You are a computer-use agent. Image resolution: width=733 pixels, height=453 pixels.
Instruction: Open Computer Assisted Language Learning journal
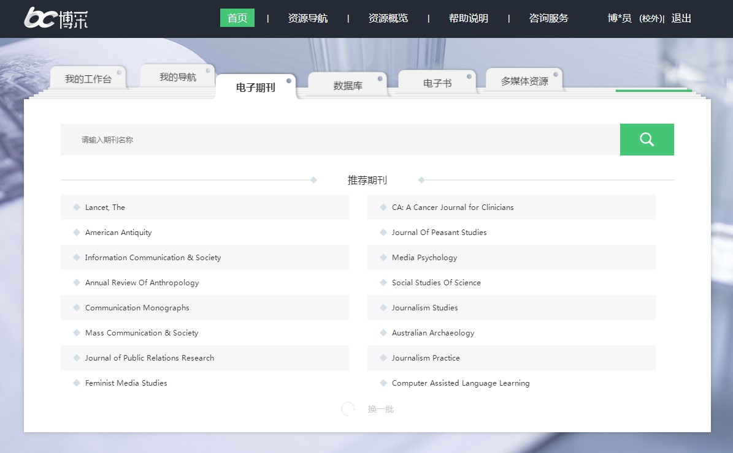point(461,383)
